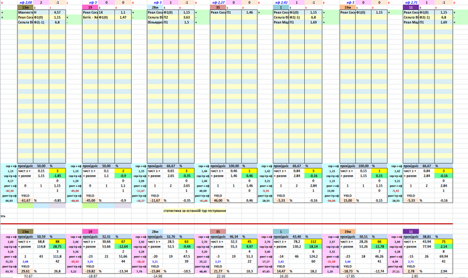Click the cell with value -0,85
Screen dimensions: 468x278
coord(57,200)
